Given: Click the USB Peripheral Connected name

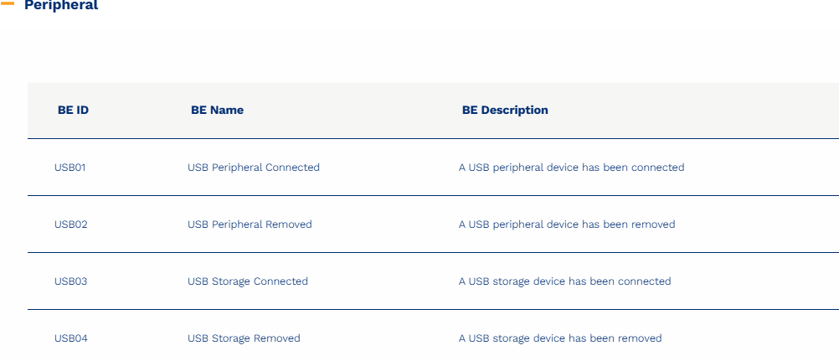Looking at the screenshot, I should (x=254, y=168).
